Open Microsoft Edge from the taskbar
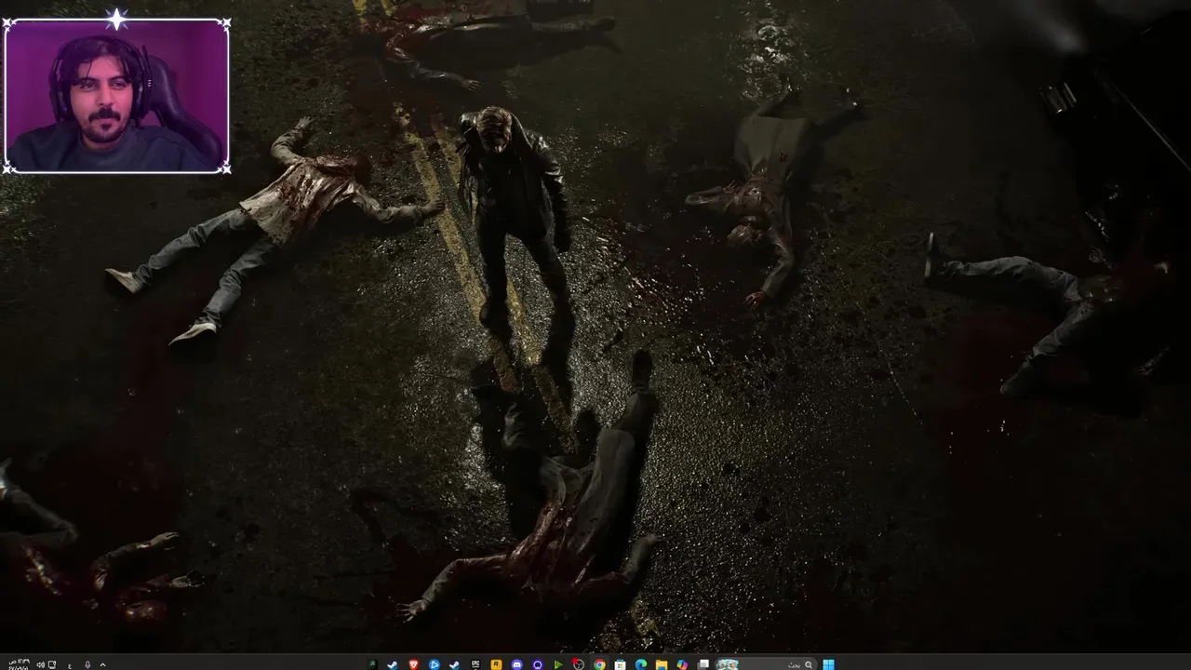The height and width of the screenshot is (670, 1191). [x=641, y=664]
